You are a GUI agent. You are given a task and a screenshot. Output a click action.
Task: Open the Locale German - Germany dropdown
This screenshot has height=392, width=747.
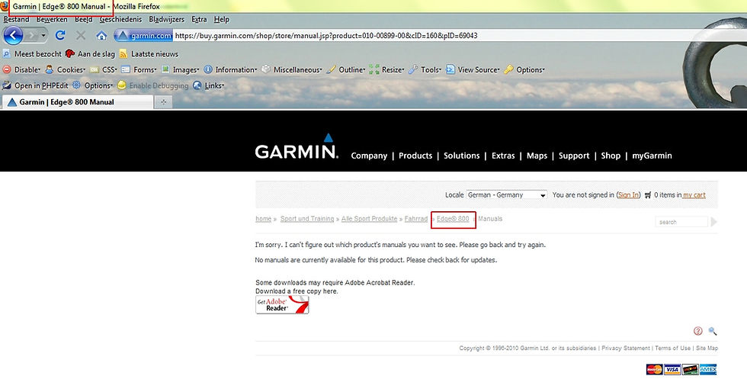point(506,195)
